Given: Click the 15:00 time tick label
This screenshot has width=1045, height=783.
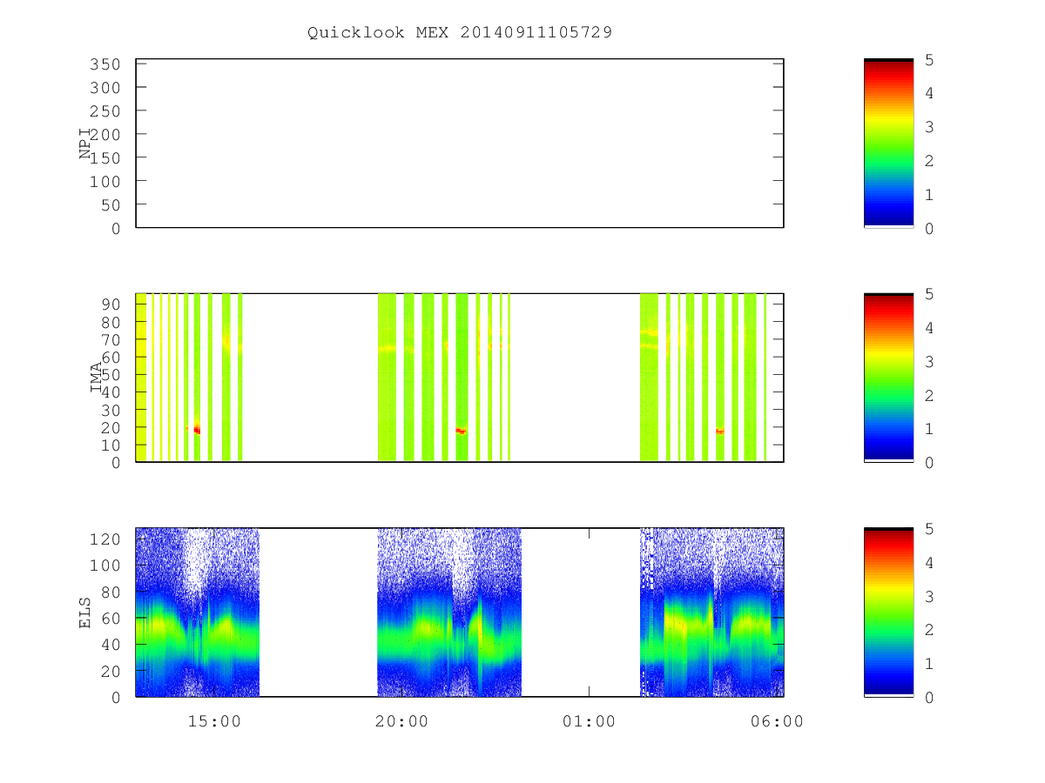Looking at the screenshot, I should pyautogui.click(x=214, y=721).
